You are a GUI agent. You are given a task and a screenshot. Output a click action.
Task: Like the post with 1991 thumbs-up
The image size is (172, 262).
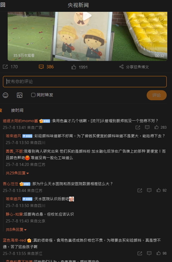coord(74,67)
